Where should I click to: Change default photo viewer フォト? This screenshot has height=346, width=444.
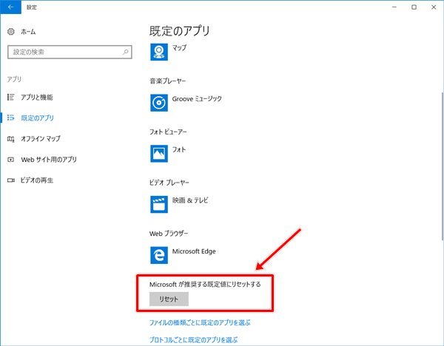[168, 154]
